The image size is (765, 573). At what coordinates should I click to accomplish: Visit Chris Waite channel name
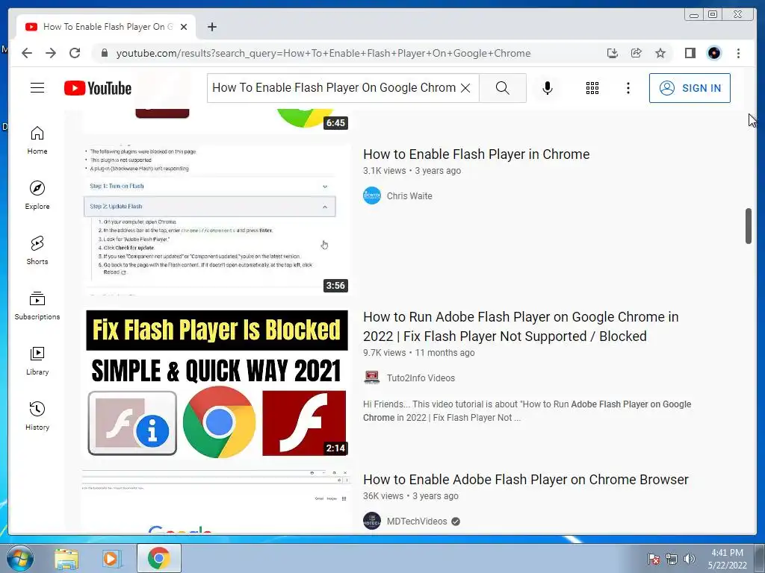pyautogui.click(x=409, y=196)
